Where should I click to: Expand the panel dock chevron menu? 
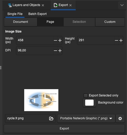122,5
